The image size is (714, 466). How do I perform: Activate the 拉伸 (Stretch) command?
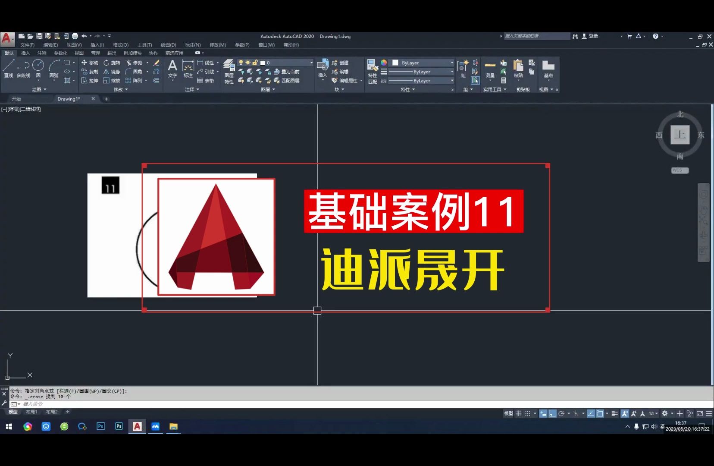[90, 81]
